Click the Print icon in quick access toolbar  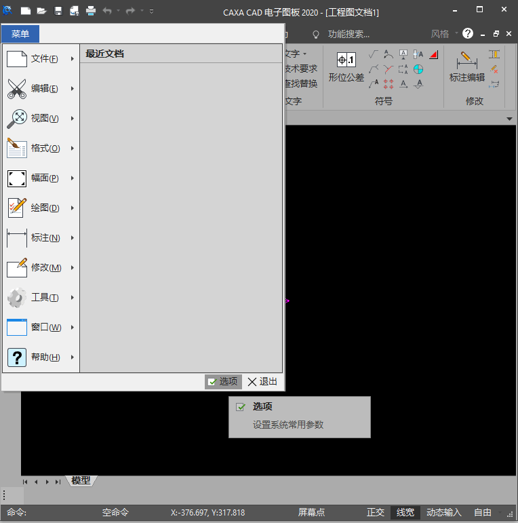coord(91,11)
